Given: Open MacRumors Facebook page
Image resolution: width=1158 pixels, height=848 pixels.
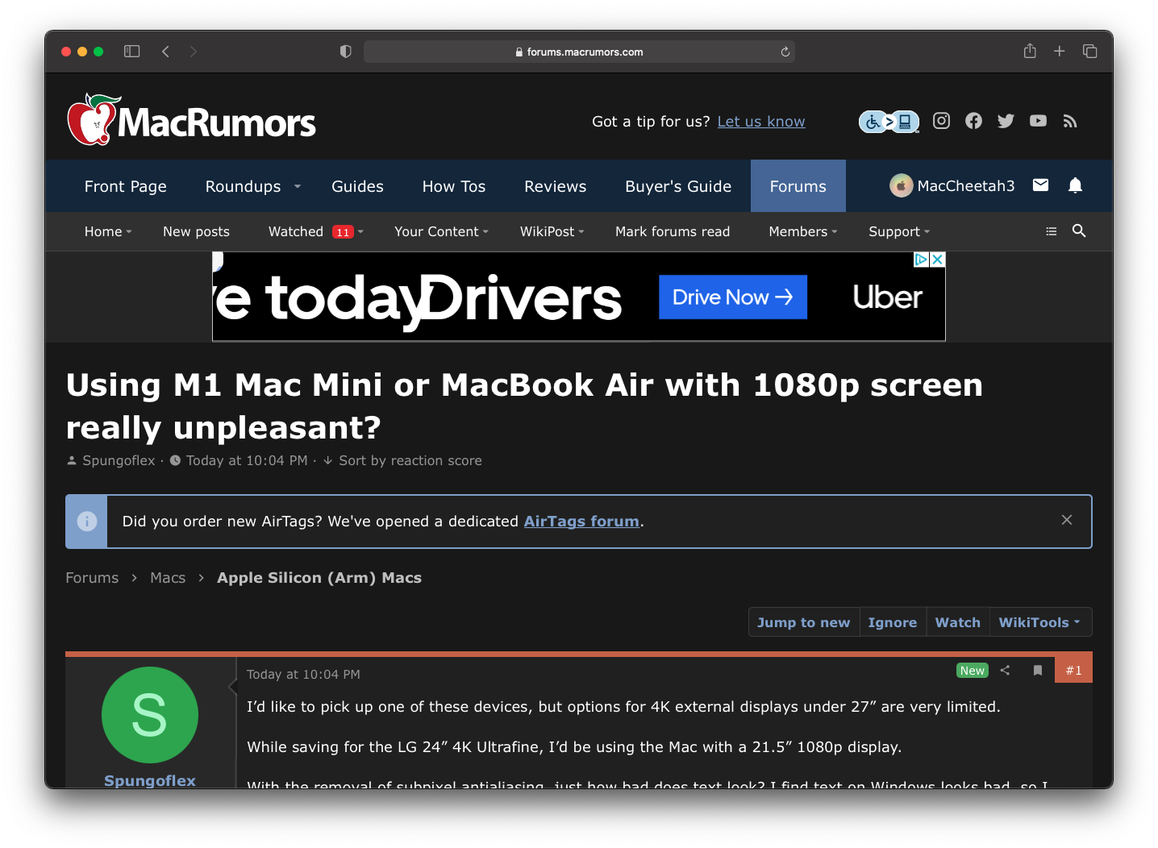Looking at the screenshot, I should tap(973, 121).
